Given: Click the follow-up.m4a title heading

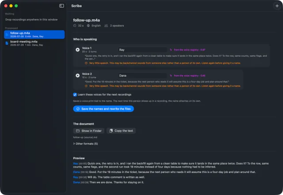Looking at the screenshot, I should pos(87,20).
